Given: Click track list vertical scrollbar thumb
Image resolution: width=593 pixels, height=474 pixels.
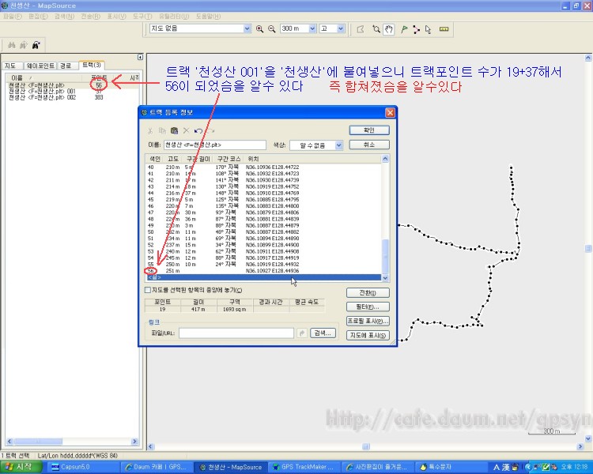Looking at the screenshot, I should click(385, 256).
